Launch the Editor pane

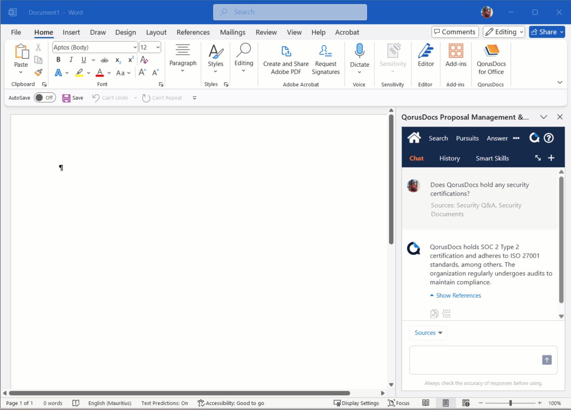(425, 58)
